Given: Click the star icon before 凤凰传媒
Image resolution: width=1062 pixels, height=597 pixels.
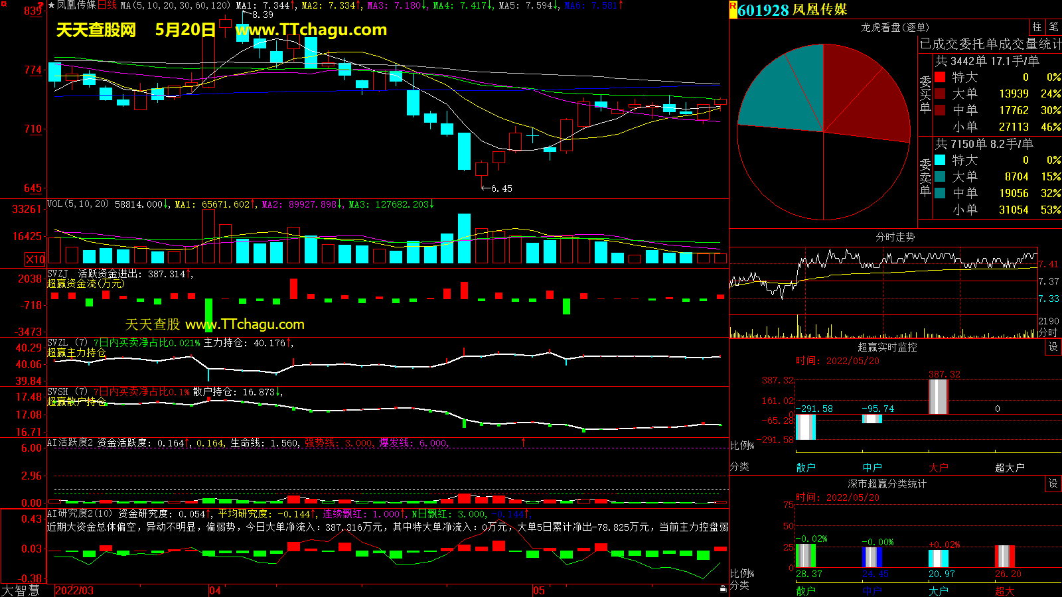Looking at the screenshot, I should (52, 5).
